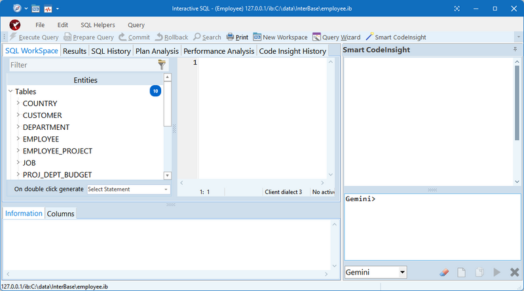Viewport: 524px width, 291px height.
Task: Click the Tables count badge showing 10
Action: coord(155,91)
